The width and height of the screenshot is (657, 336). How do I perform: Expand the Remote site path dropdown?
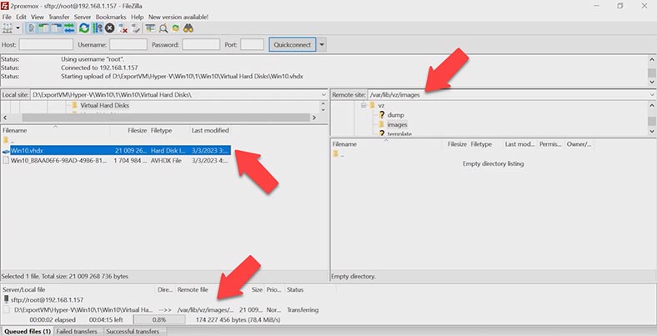pyautogui.click(x=652, y=95)
